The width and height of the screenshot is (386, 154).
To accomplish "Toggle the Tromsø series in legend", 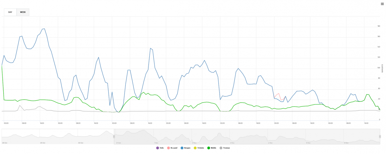I will click(225, 148).
